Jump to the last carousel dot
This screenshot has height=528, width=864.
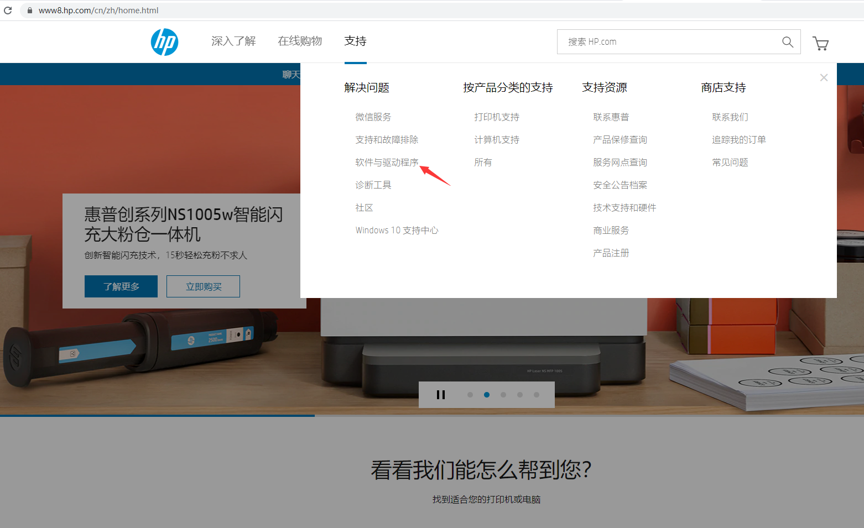point(537,395)
